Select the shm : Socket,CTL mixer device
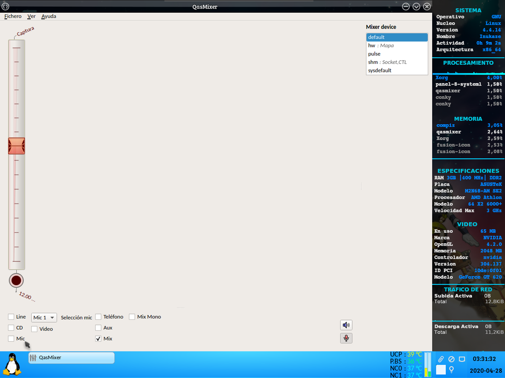The image size is (505, 378). click(x=397, y=62)
